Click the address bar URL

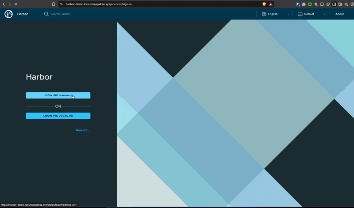pyautogui.click(x=99, y=4)
